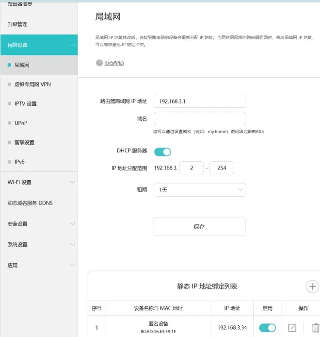Click the 静态 IP 地址绑定列表 title
The image size is (320, 337).
pos(207,286)
